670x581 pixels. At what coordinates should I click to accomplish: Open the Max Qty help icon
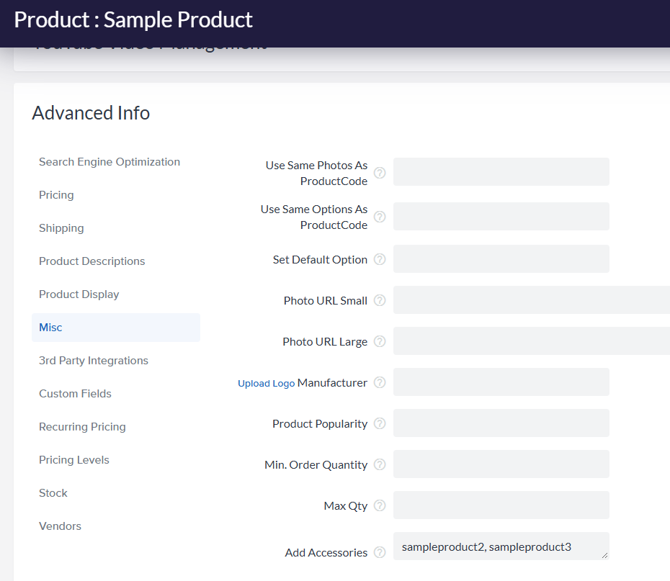pos(379,505)
